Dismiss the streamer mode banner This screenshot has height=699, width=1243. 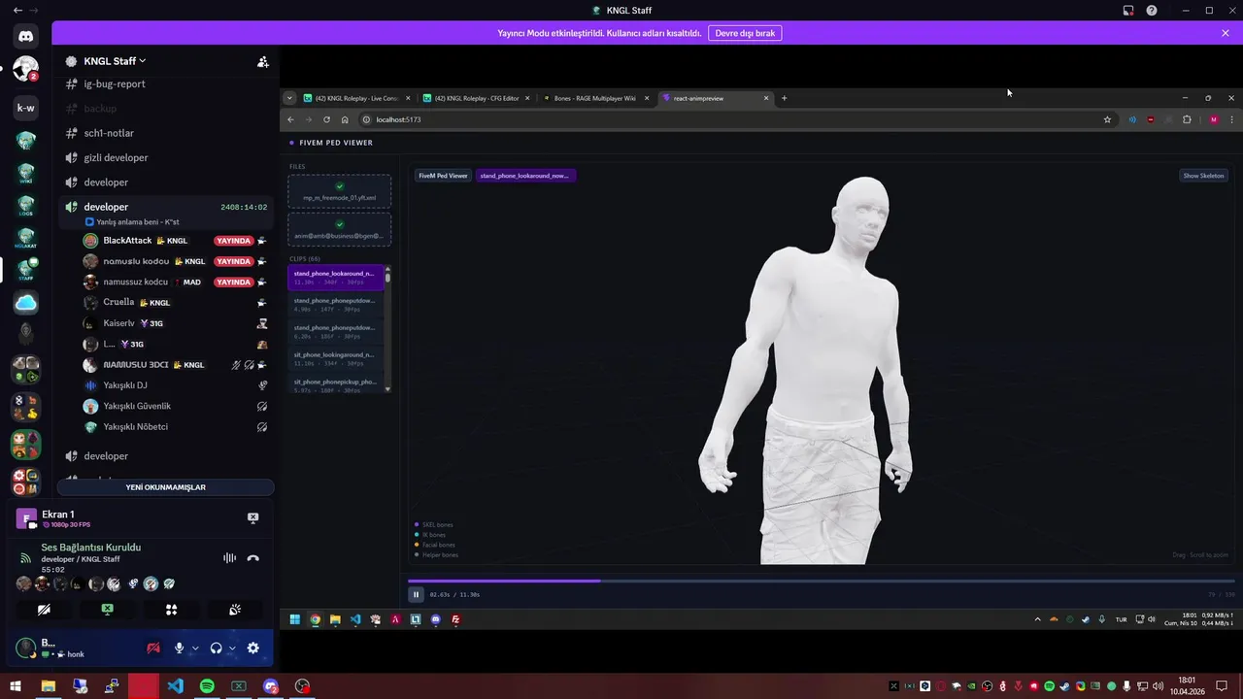tap(1226, 33)
